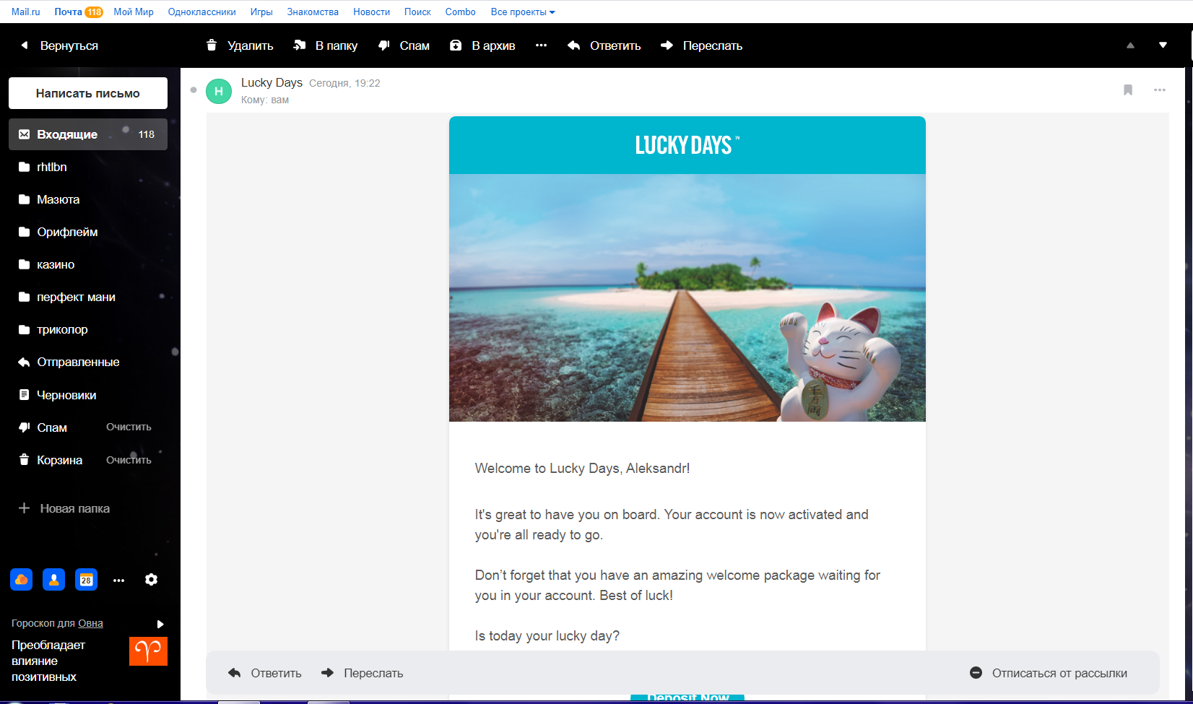Open the Корзина trash folder
Image resolution: width=1193 pixels, height=704 pixels.
[x=59, y=460]
